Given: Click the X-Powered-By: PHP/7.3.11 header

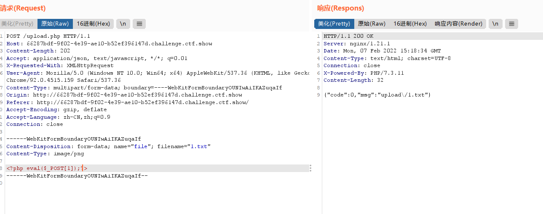Looking at the screenshot, I should click(364, 73).
